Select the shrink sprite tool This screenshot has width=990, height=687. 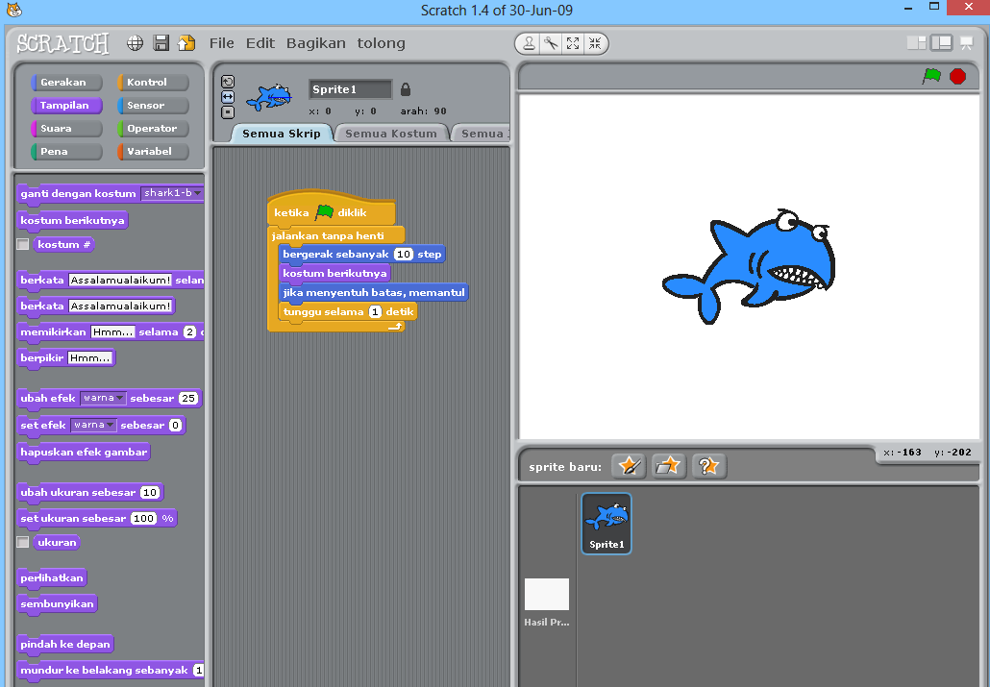[x=596, y=42]
